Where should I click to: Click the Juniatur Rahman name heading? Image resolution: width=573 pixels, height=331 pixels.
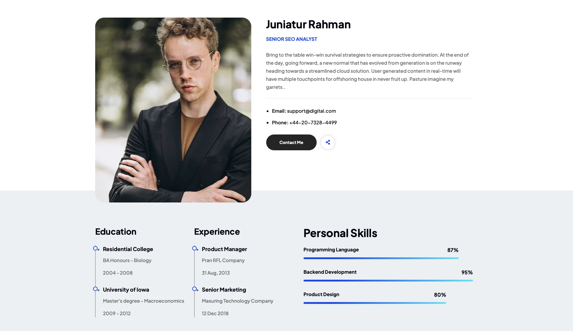point(308,24)
